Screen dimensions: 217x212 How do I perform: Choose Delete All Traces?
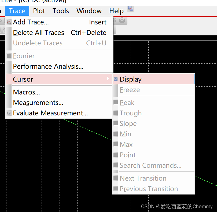[38, 33]
